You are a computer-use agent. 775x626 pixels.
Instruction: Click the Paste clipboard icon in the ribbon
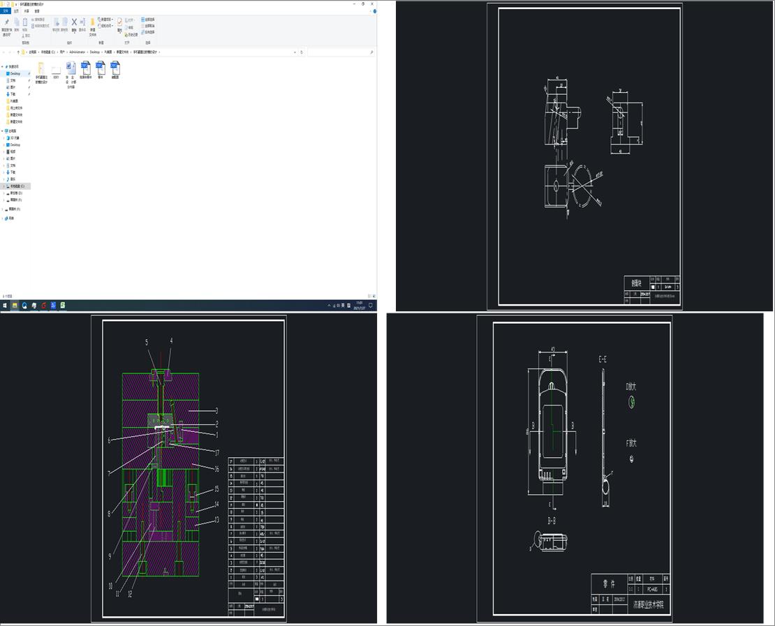point(24,22)
